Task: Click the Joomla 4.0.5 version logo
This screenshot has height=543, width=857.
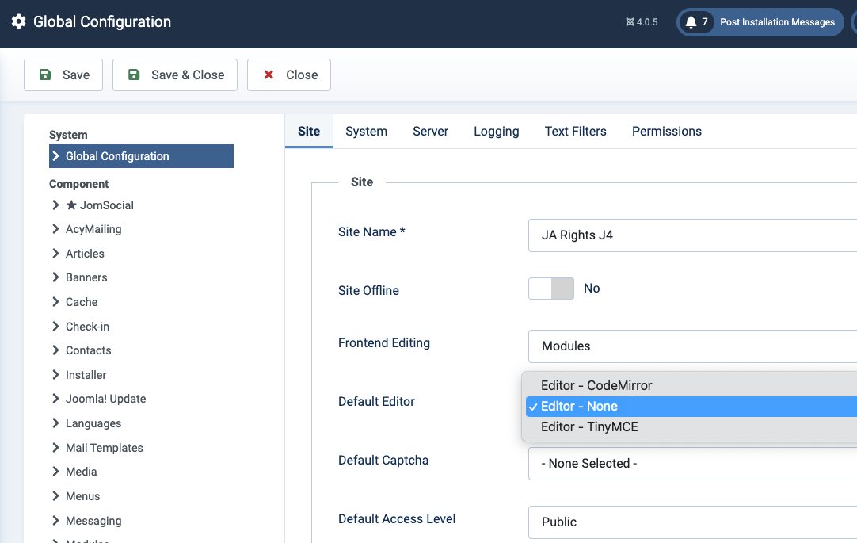Action: pyautogui.click(x=630, y=22)
